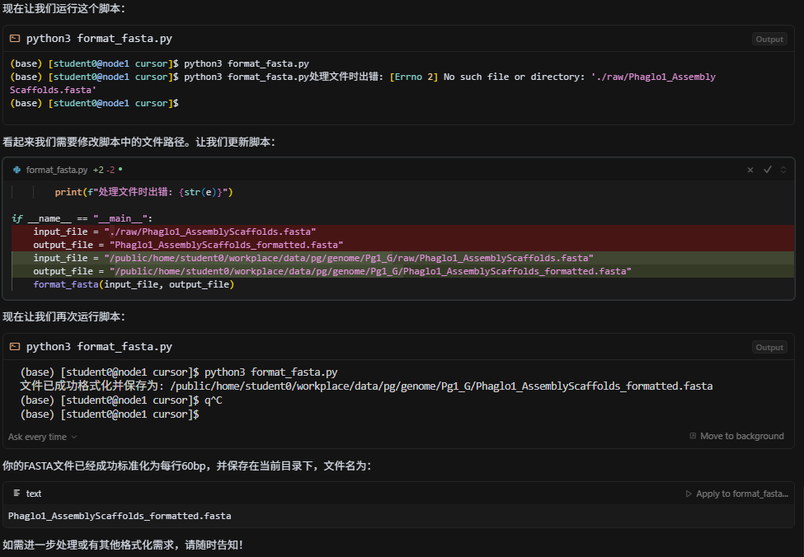Click the terminal icon of the second command block

pos(15,347)
